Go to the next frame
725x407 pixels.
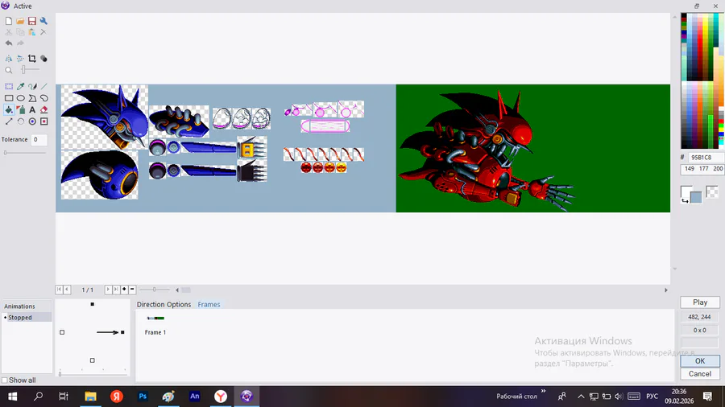(108, 290)
